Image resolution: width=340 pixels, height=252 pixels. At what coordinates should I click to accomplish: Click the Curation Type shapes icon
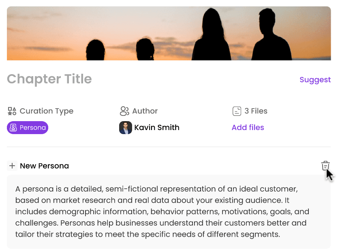click(12, 111)
